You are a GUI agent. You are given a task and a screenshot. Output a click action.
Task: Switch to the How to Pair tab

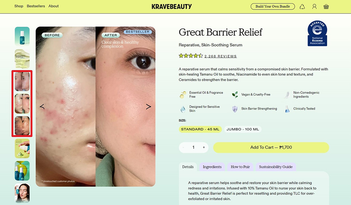(x=240, y=167)
